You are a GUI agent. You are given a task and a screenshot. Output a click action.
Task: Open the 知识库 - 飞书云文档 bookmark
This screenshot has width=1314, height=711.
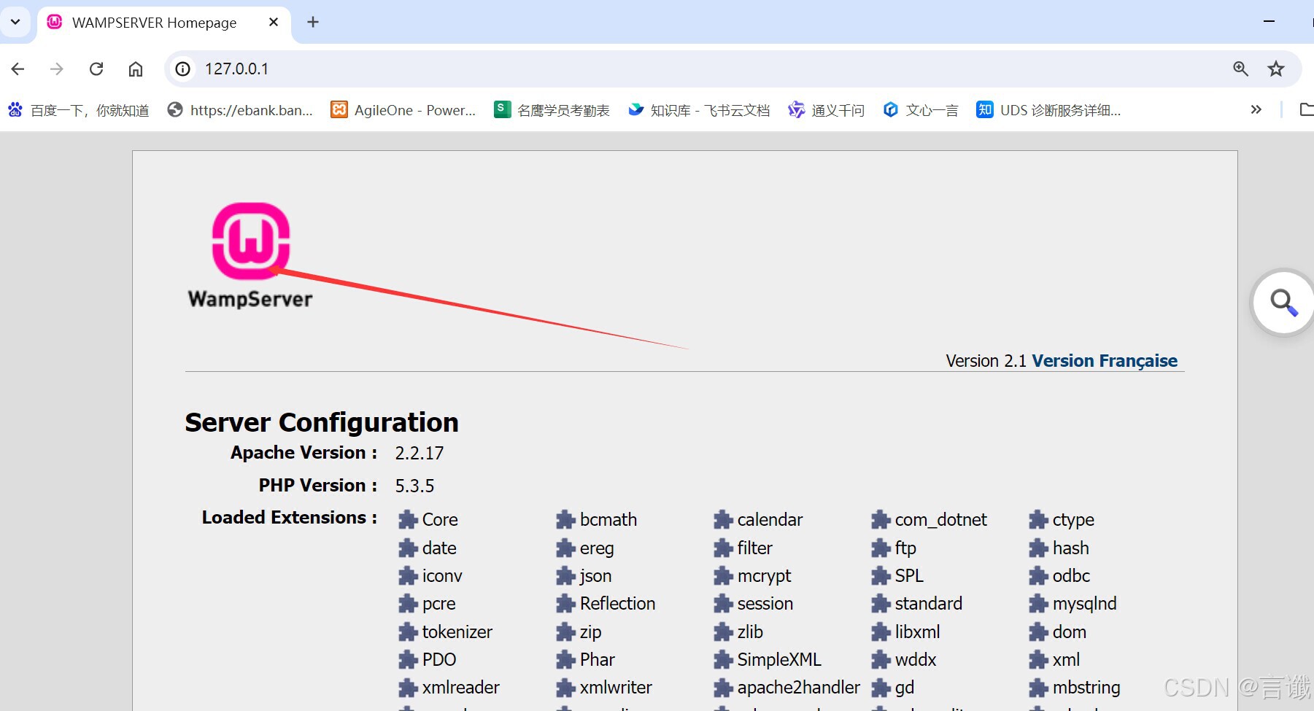tap(699, 110)
